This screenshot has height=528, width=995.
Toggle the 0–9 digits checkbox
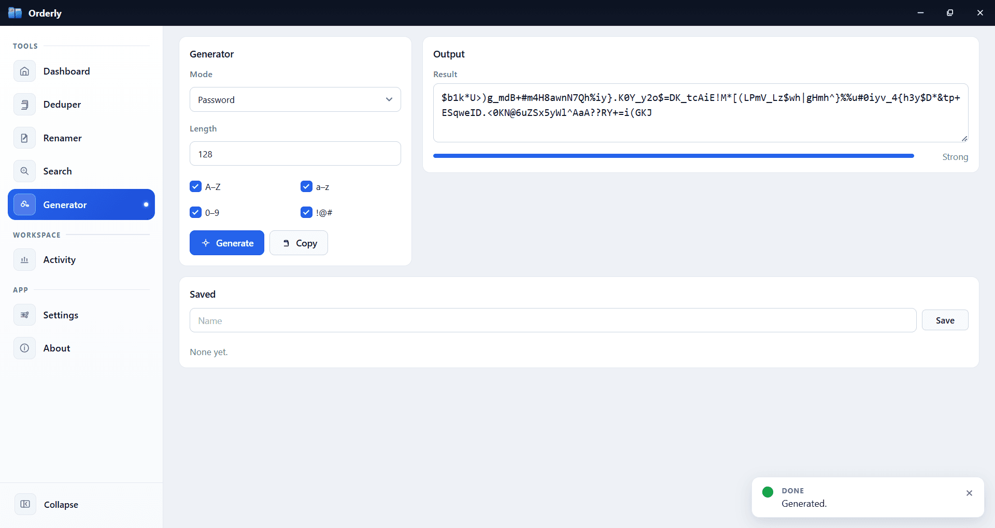(x=195, y=212)
